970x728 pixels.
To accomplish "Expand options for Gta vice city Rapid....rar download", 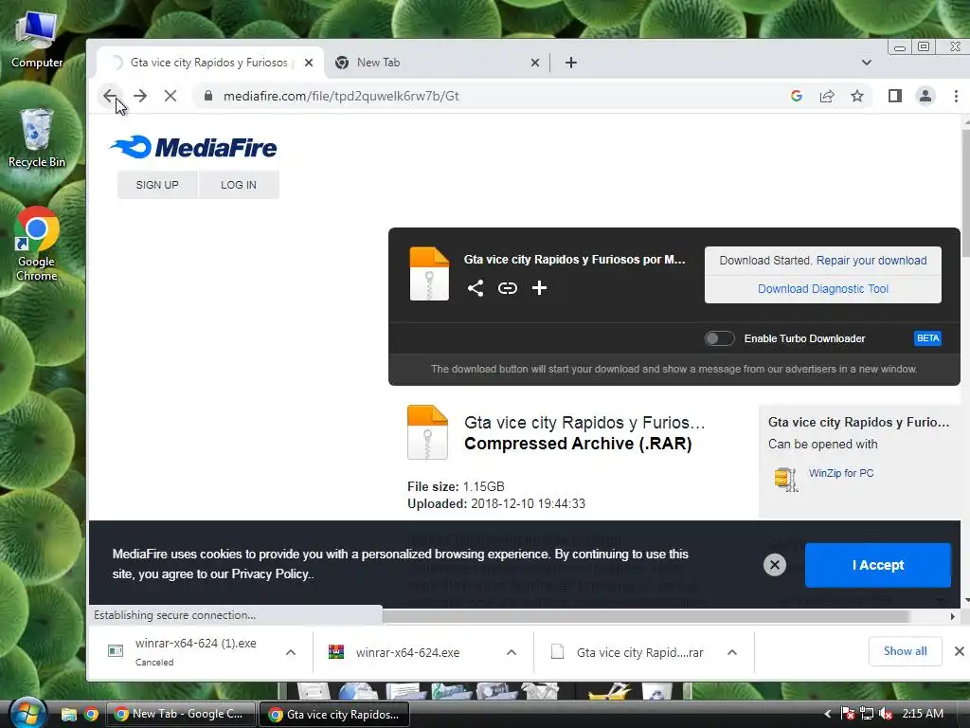I will coord(732,652).
